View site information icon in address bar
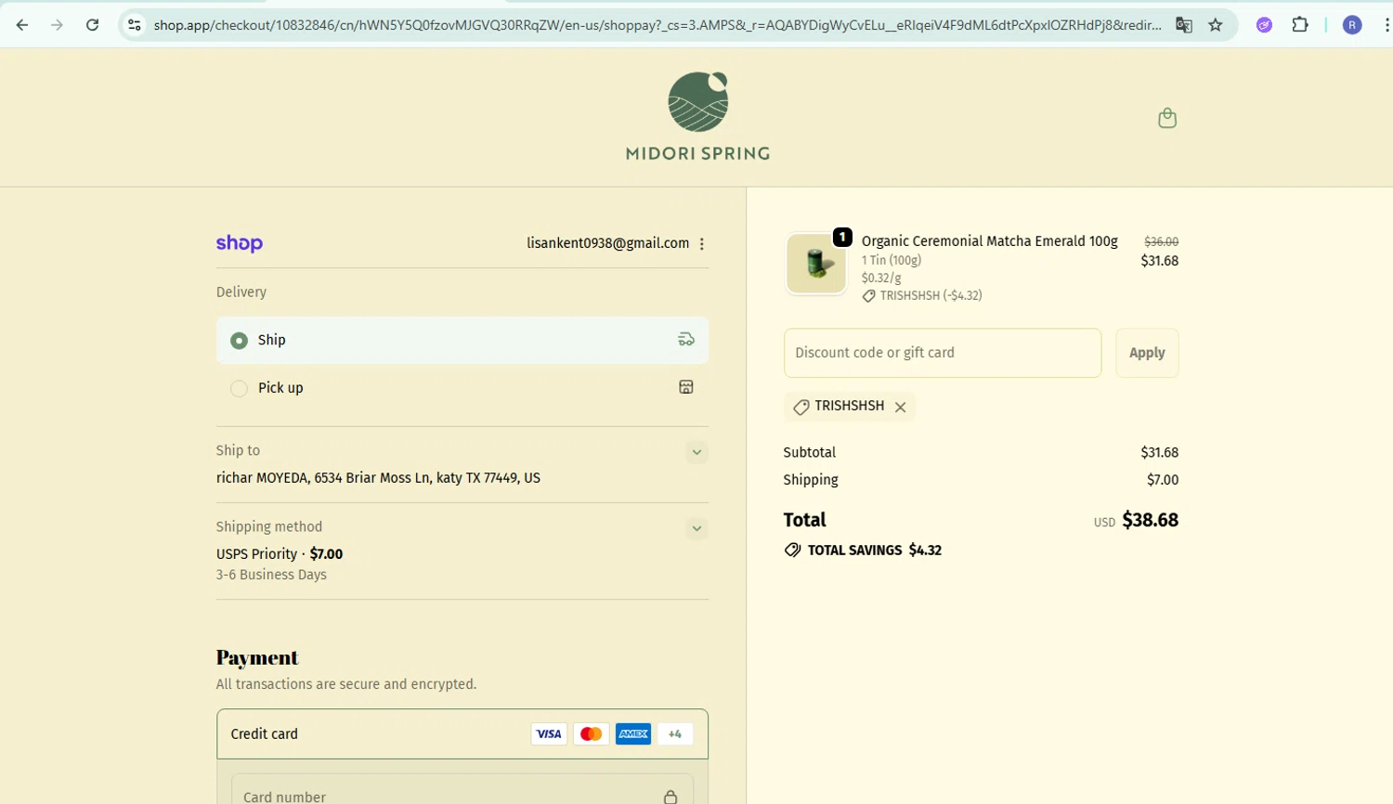Viewport: 1393px width, 804px height. [x=135, y=25]
